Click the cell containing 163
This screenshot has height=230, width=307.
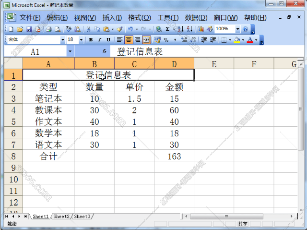[174, 157]
